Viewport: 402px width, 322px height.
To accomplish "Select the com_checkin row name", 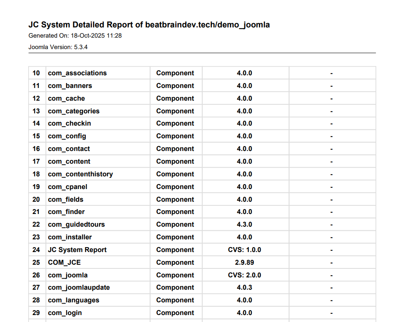I will pos(69,124).
